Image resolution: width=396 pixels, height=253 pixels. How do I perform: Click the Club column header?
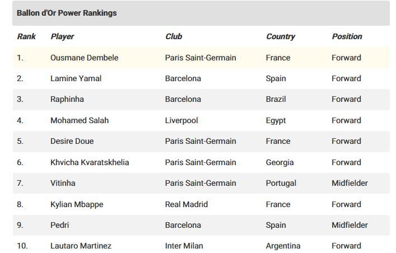pyautogui.click(x=174, y=36)
